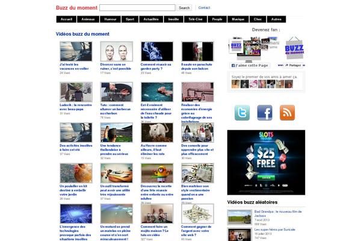Open "Il saute en parachute depuis son balcon"

(197, 66)
